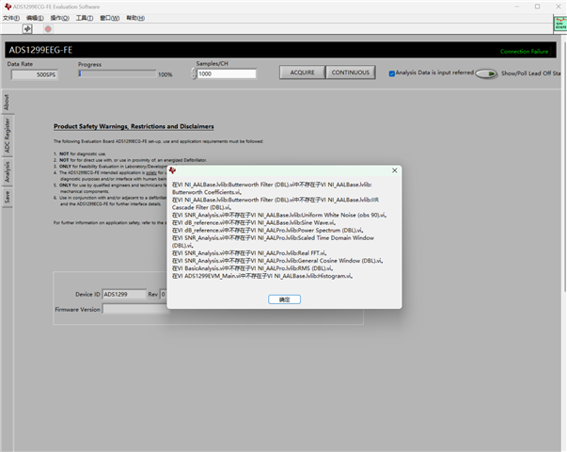Screen dimensions: 567x452
Task: Click the Histogram.vi error line in the dialog
Action: click(262, 276)
